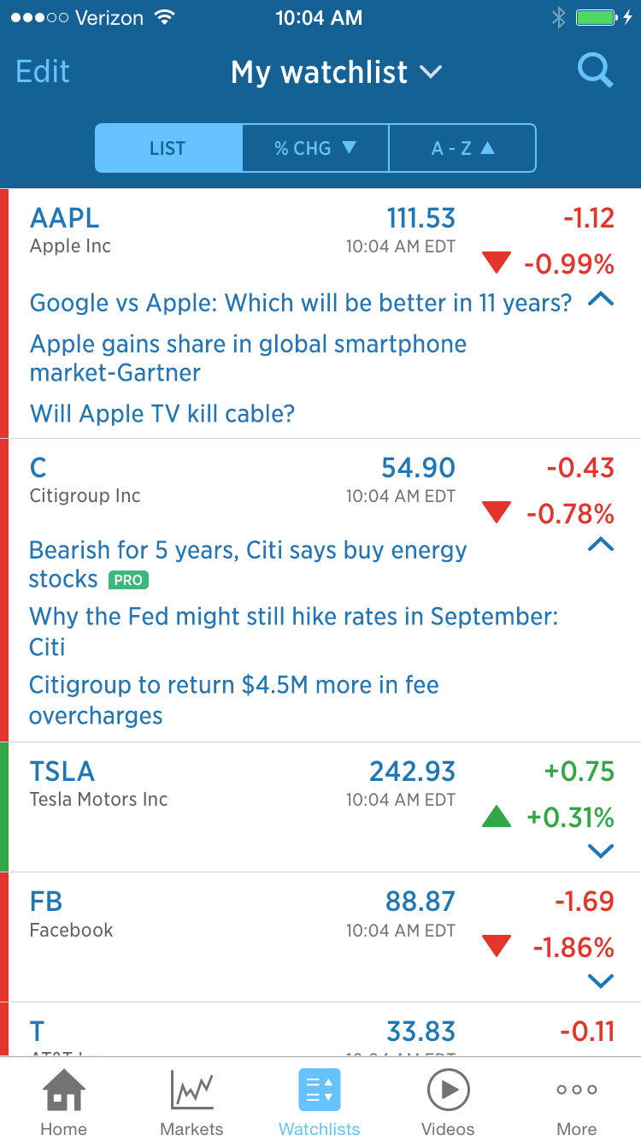Tap the Watchlists icon in bottom bar
The image size is (641, 1141).
click(x=320, y=1091)
